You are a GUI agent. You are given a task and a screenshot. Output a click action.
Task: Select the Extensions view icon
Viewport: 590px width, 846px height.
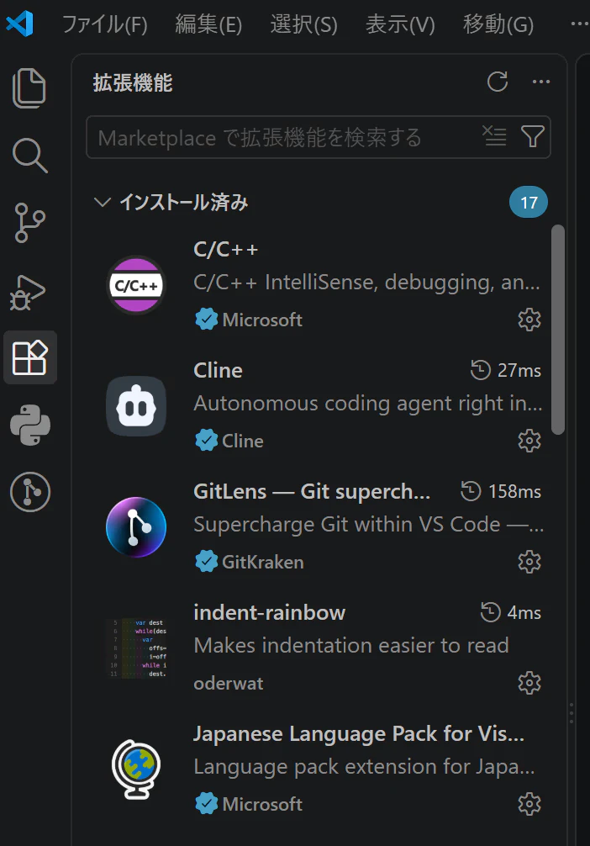30,357
